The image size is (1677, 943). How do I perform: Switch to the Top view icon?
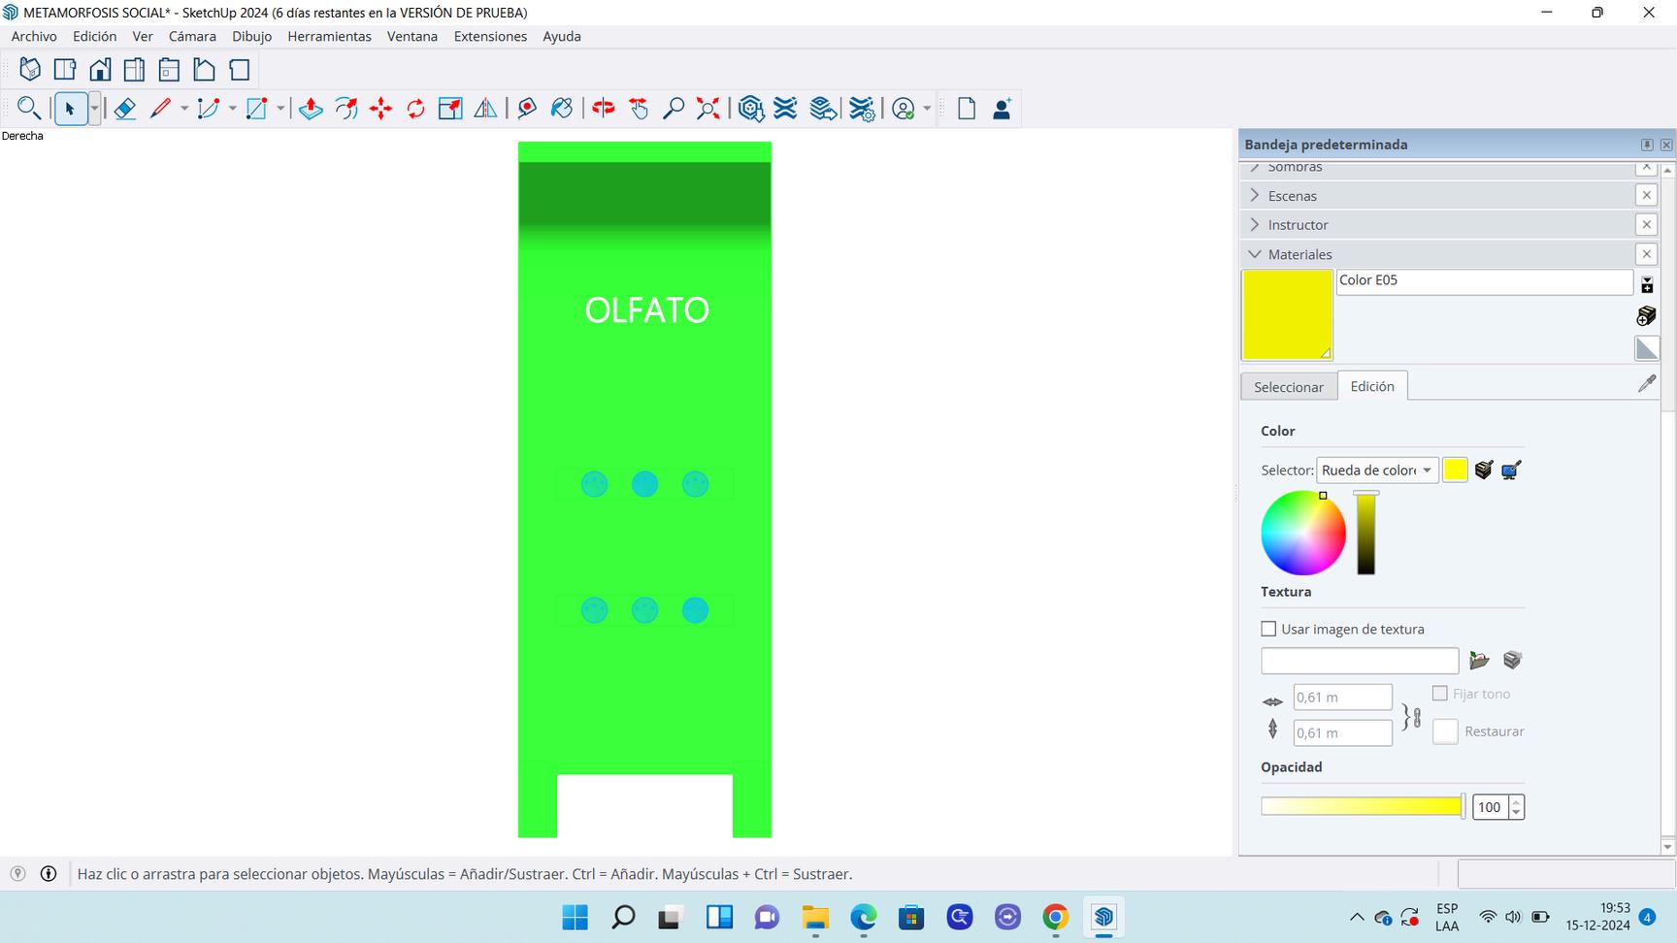(65, 70)
